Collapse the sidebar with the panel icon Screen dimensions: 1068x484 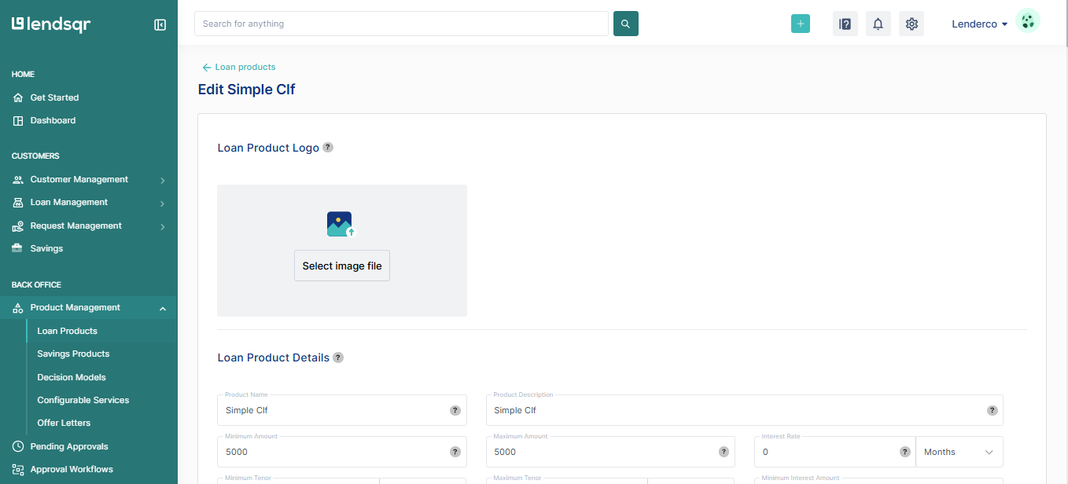(160, 24)
